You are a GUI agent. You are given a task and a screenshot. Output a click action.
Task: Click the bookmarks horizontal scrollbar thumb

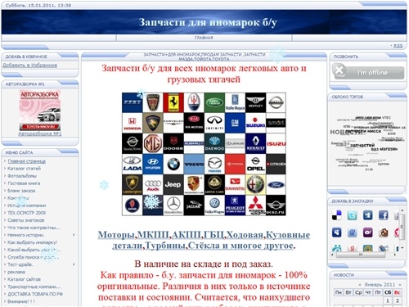[x=361, y=255]
